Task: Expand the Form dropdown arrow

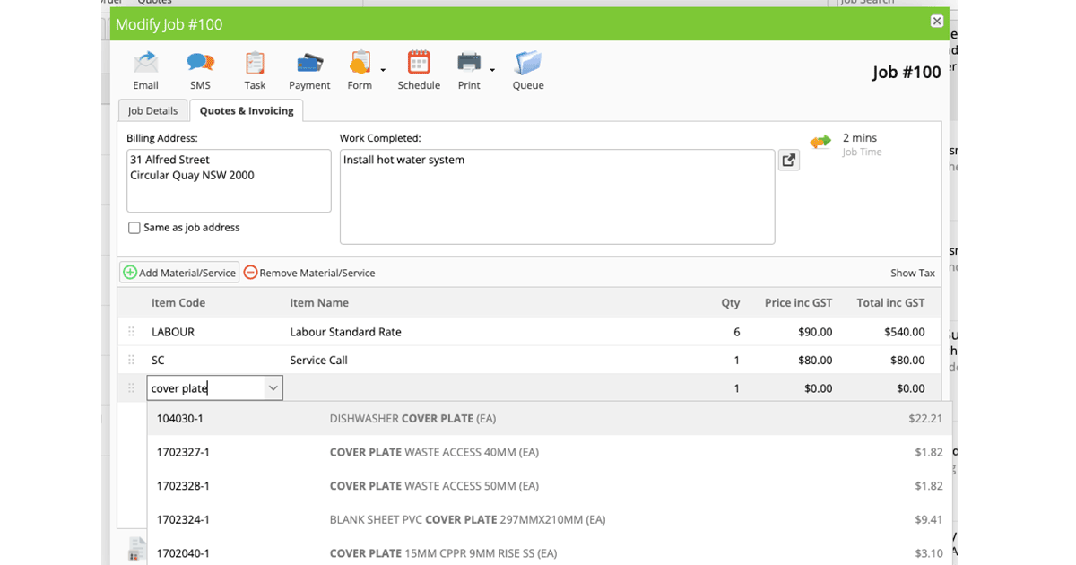Action: click(x=383, y=70)
